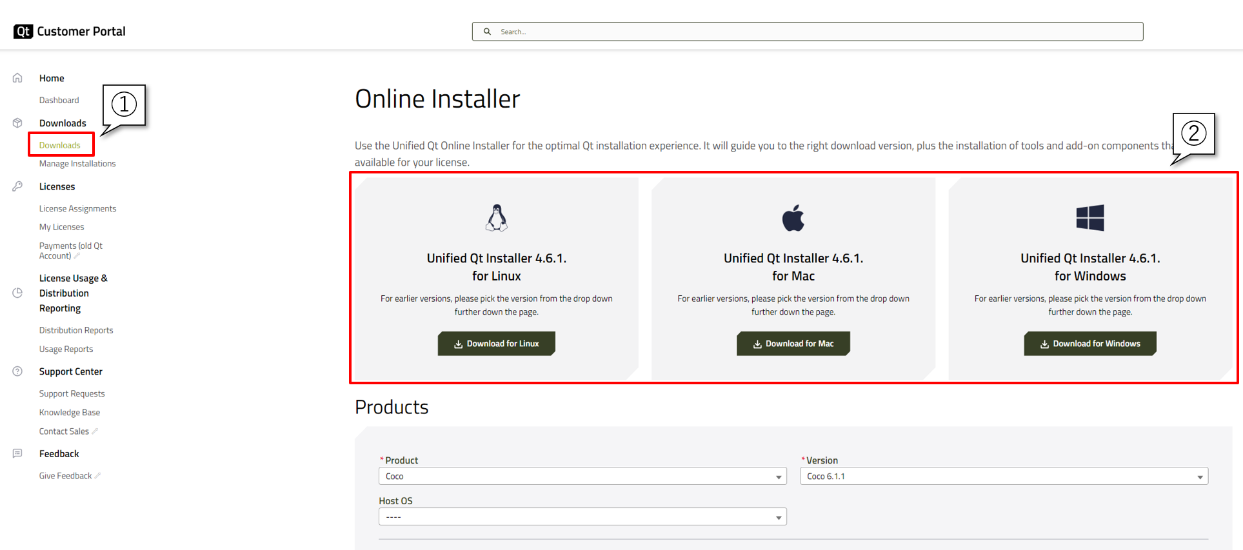The width and height of the screenshot is (1243, 550).
Task: Select the Dashboard sidebar item
Action: pos(59,101)
